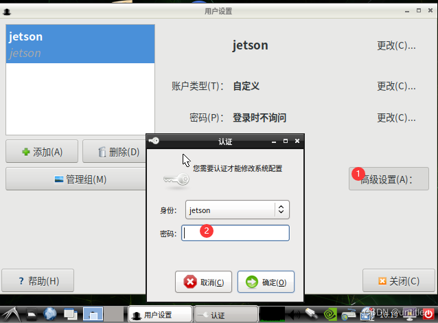Click the 登录时不询问 password value

click(x=260, y=118)
